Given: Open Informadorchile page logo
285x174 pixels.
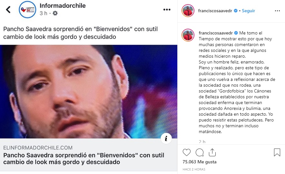Looking at the screenshot, I should click(27, 10).
